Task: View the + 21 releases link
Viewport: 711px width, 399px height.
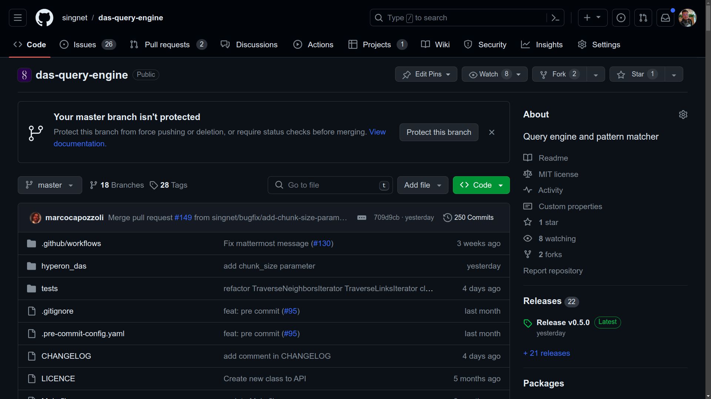Action: [547, 353]
